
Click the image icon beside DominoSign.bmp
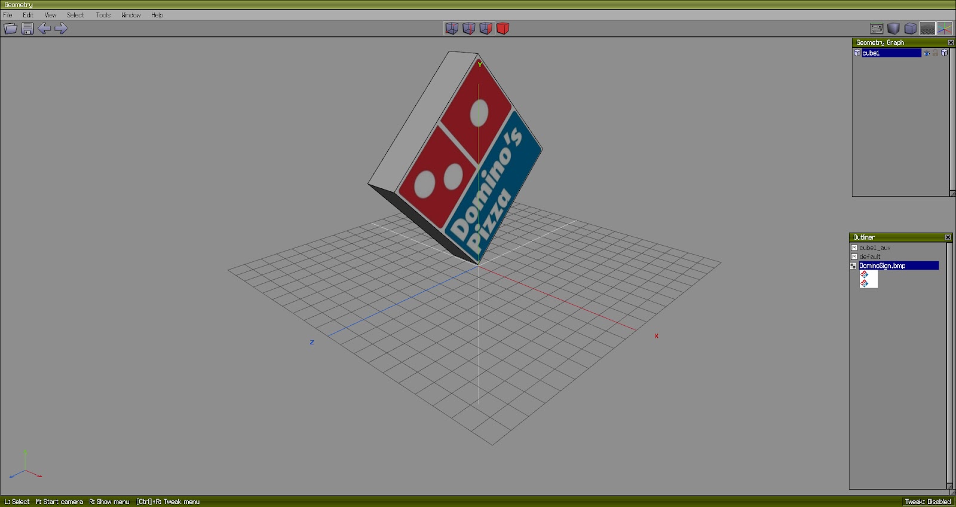point(853,265)
